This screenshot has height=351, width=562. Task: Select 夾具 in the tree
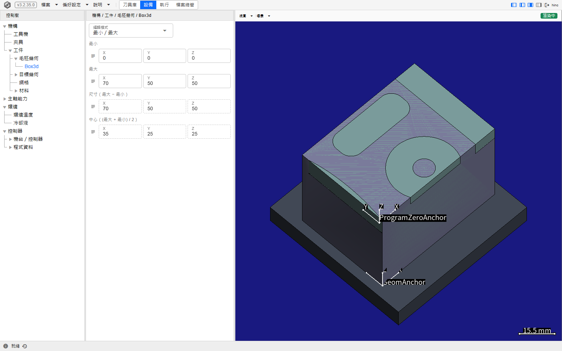tap(18, 42)
